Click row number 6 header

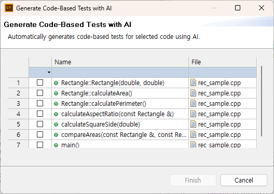[x=18, y=135]
